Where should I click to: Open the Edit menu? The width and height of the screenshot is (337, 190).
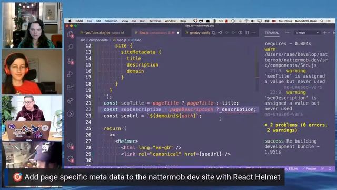tap(98, 21)
